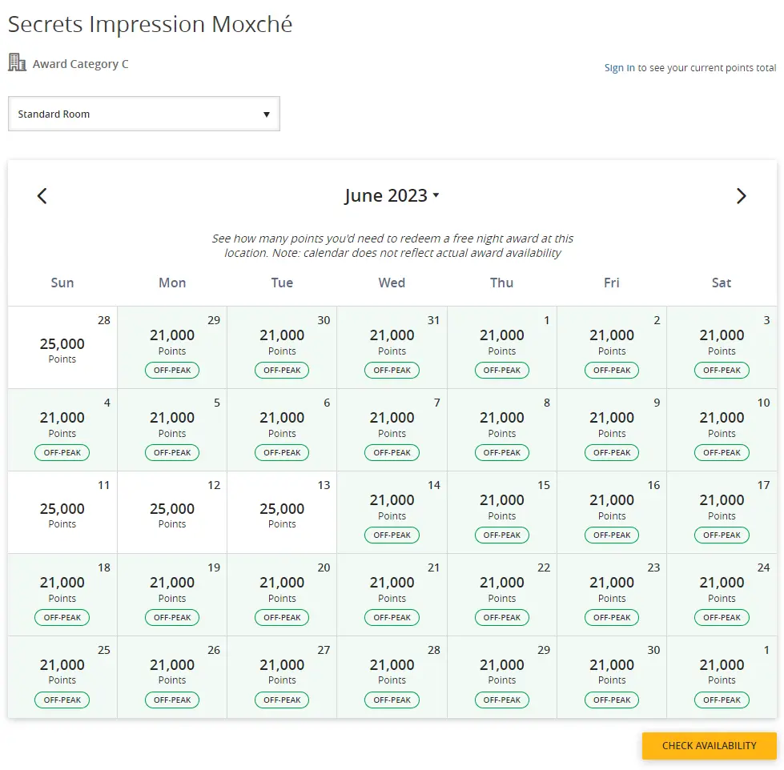This screenshot has width=784, height=770.
Task: Select May 28 with 25,000 points
Action: tap(62, 347)
